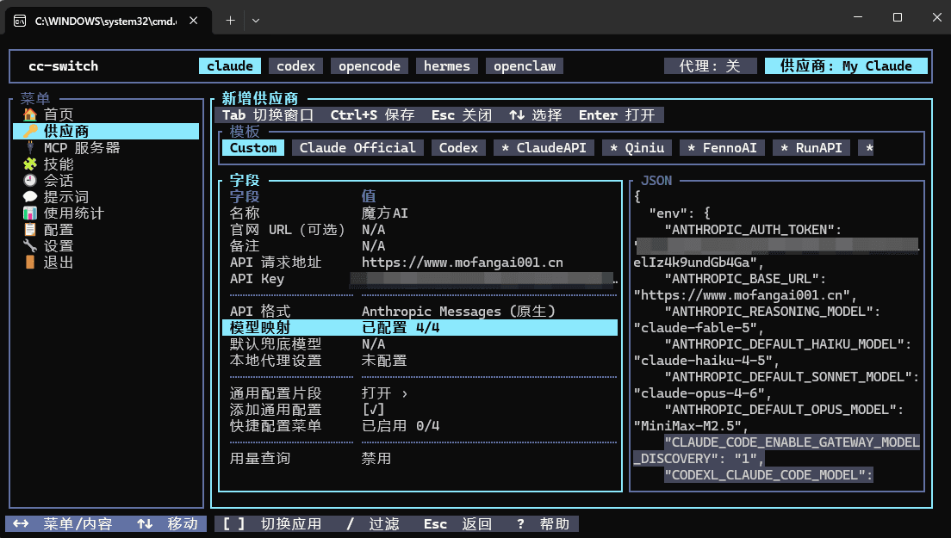Open 本地代理设置 未配置 row
The height and width of the screenshot is (538, 951).
(420, 361)
